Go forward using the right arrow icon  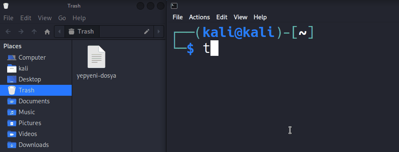pos(21,31)
